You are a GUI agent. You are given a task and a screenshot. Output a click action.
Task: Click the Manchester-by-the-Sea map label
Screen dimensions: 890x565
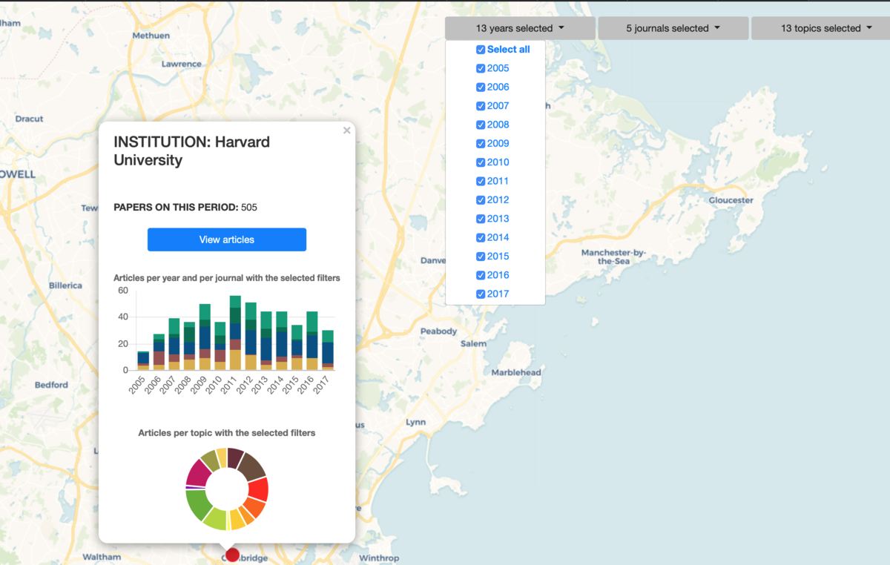point(613,257)
